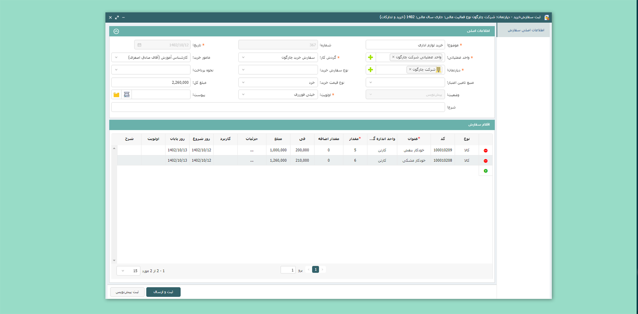Remove the operational unit tag chip
The image size is (638, 314).
click(393, 57)
